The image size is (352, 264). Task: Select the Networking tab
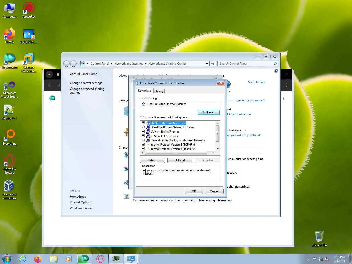(145, 91)
